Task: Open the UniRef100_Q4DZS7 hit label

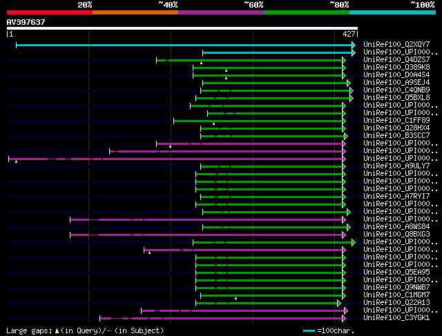Action: pos(396,59)
